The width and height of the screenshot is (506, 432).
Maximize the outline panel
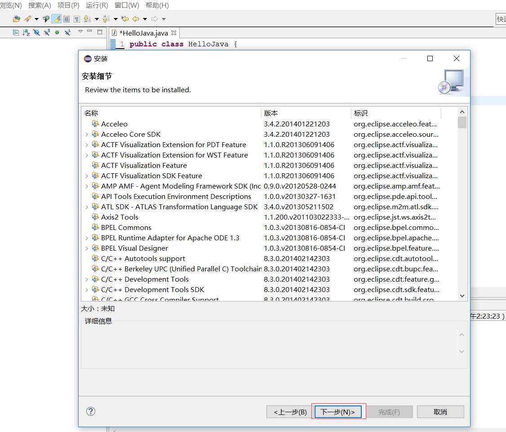coord(100,31)
